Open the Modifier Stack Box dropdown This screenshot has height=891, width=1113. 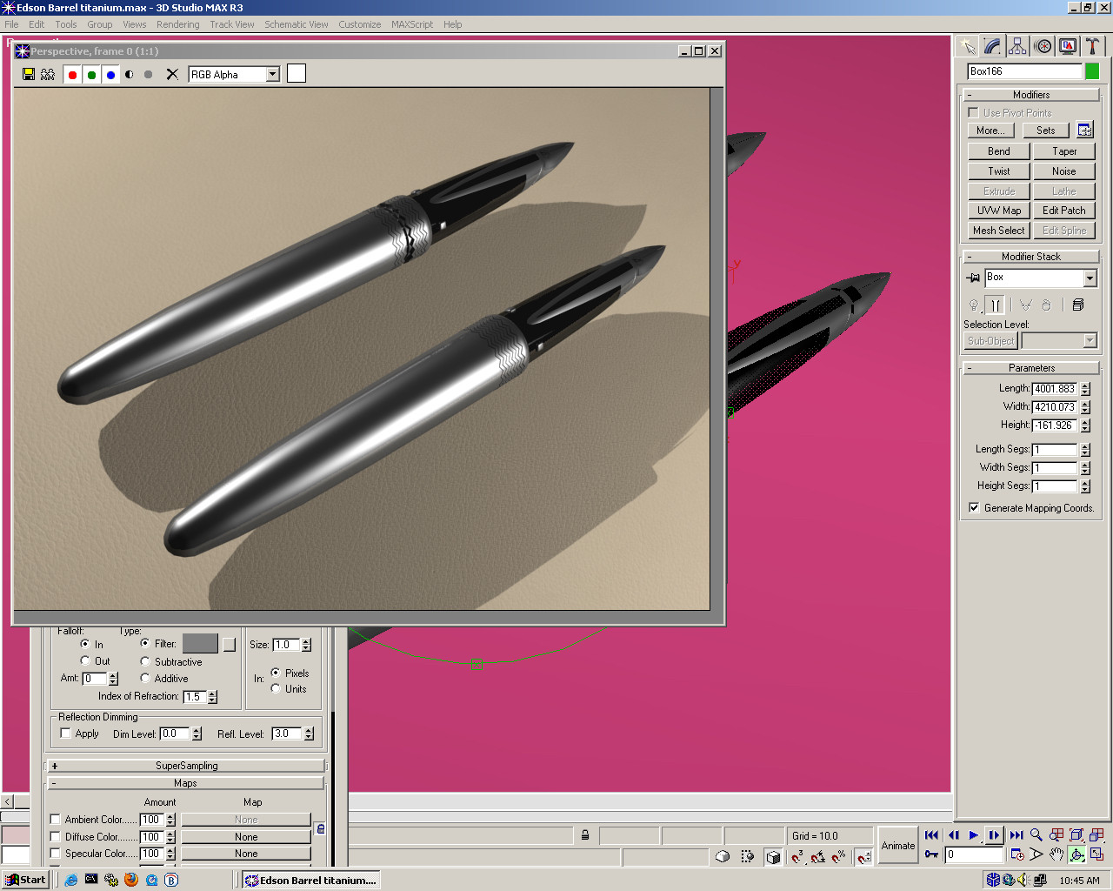[x=1090, y=278]
